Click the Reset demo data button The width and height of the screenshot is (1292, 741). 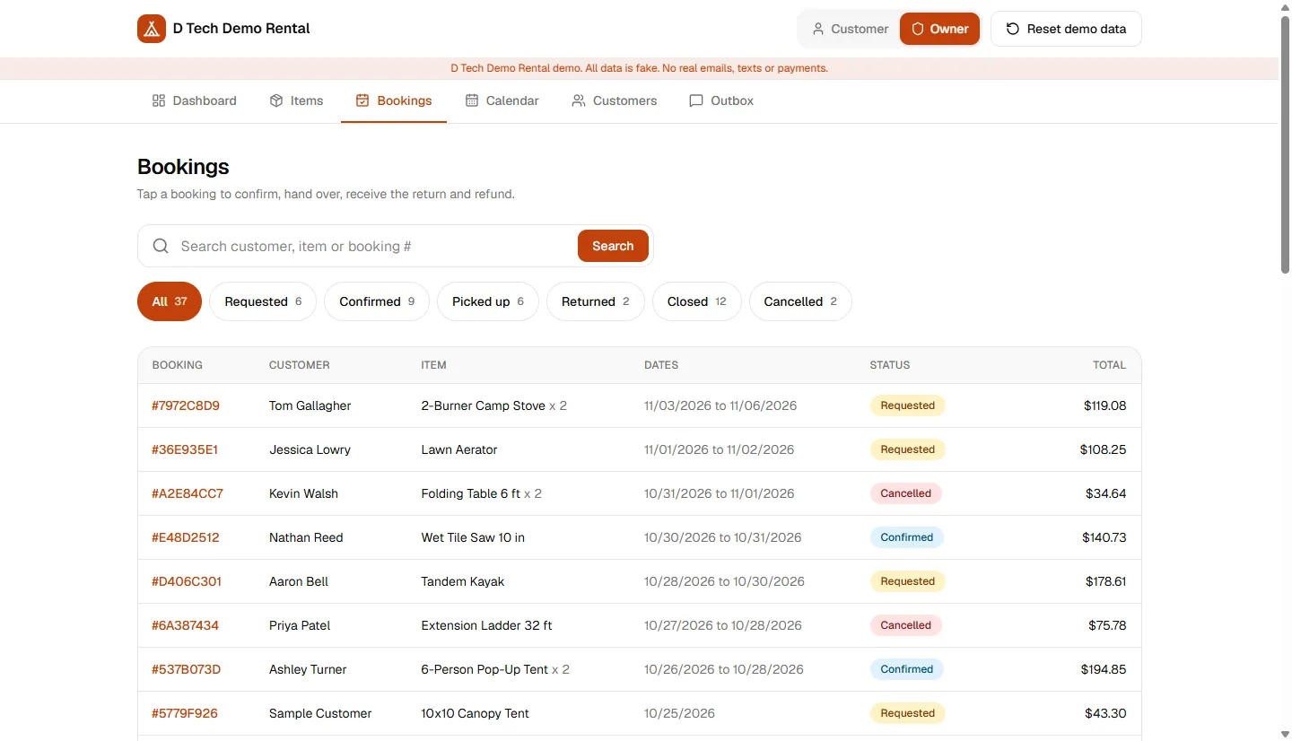coord(1066,29)
